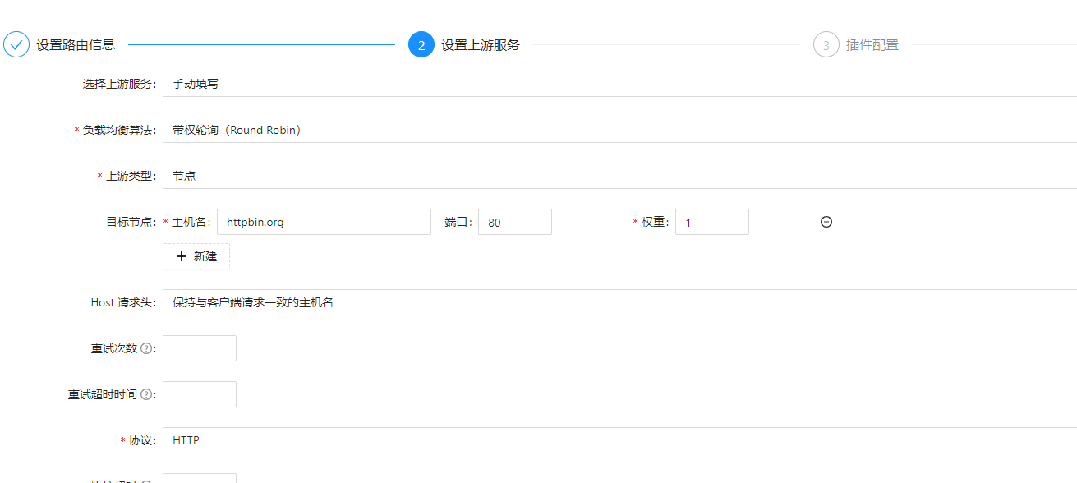The width and height of the screenshot is (1077, 483).
Task: Show help tooltip for 重试超时时间
Action: click(146, 394)
